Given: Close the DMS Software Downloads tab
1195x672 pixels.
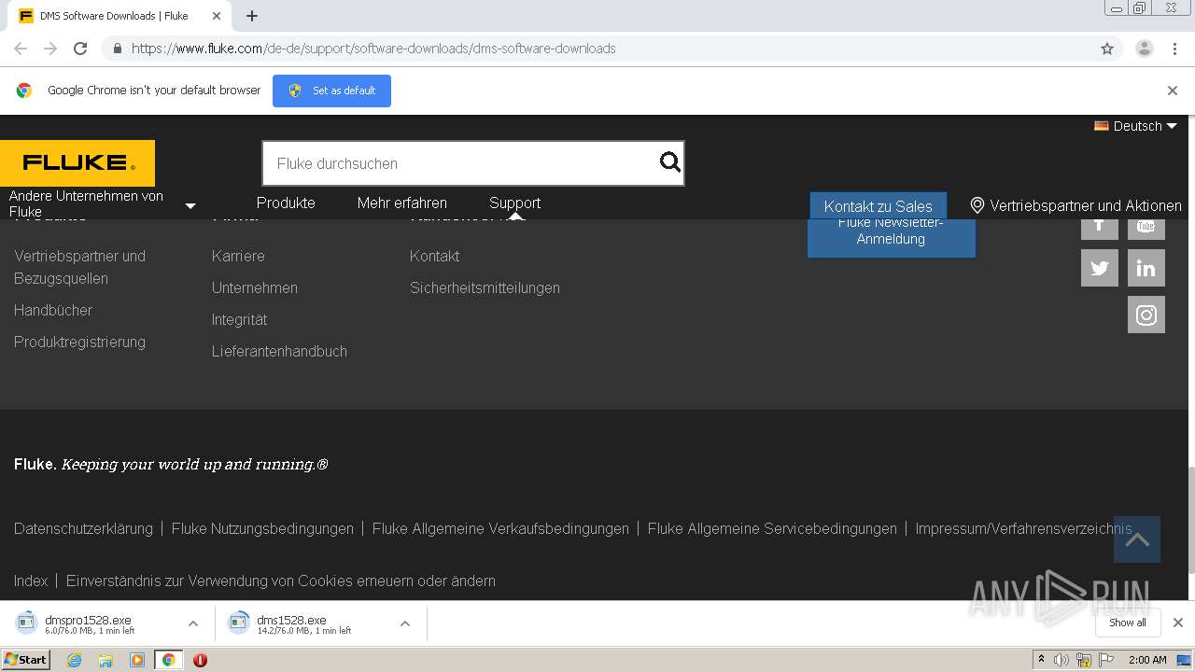Looking at the screenshot, I should [x=217, y=16].
